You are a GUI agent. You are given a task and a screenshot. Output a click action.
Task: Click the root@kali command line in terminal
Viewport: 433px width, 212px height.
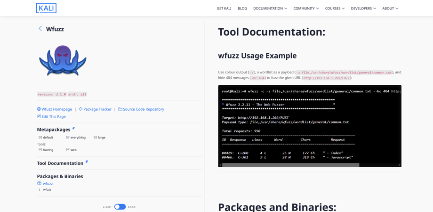[x=312, y=91]
